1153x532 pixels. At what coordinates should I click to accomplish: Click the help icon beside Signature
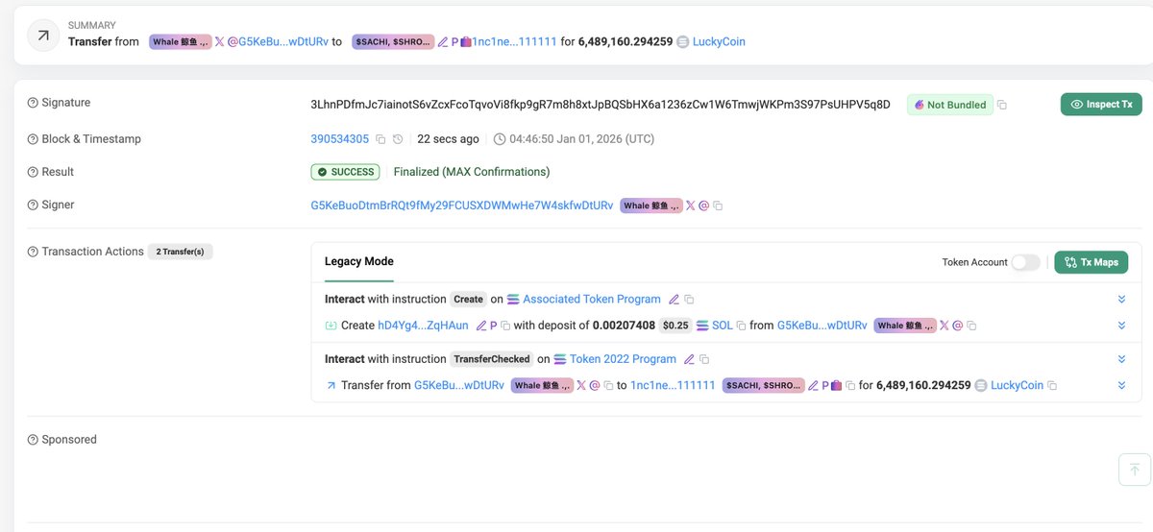[33, 103]
